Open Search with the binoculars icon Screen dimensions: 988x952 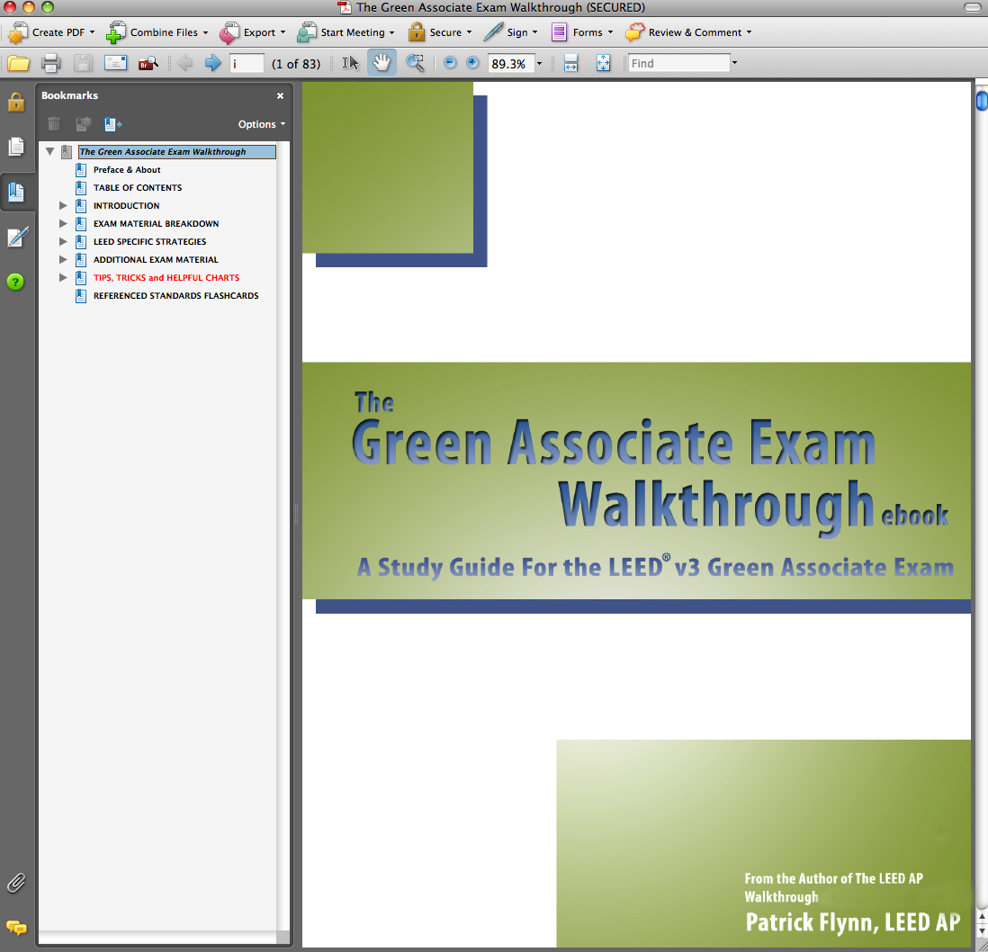click(148, 63)
